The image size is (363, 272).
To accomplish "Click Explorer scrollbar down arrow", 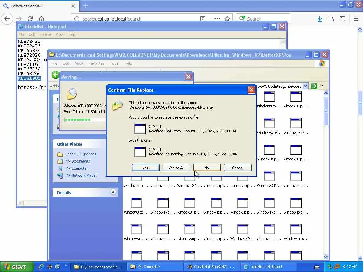I will click(326, 257).
